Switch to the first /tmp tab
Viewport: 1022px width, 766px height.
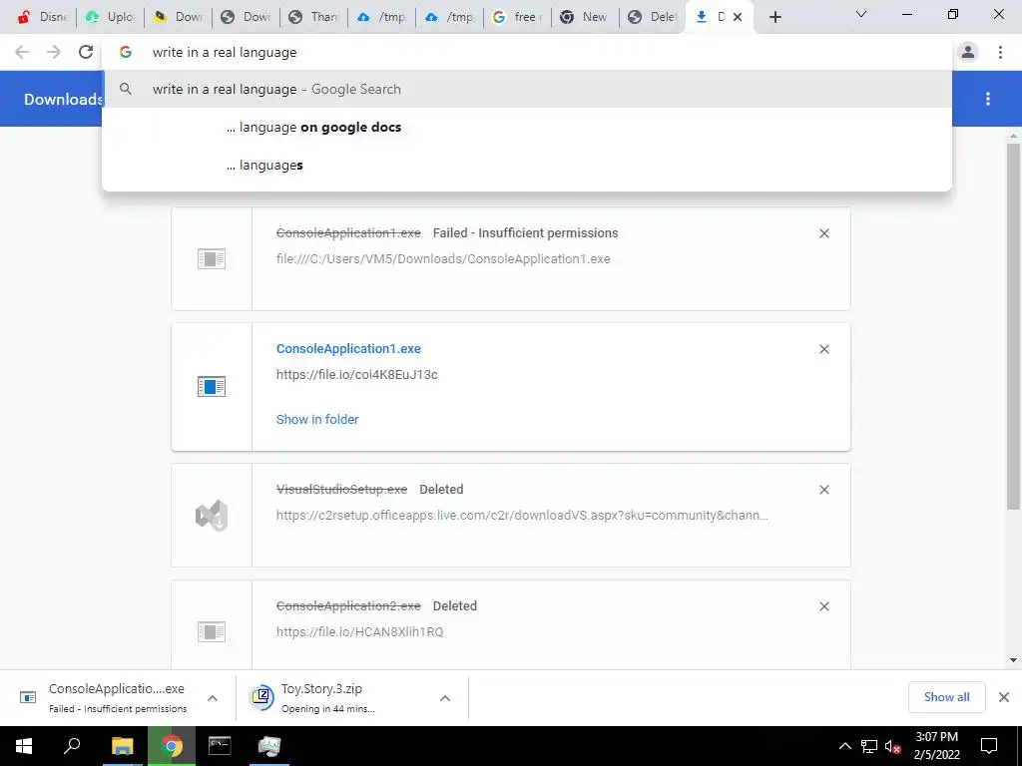pos(381,18)
